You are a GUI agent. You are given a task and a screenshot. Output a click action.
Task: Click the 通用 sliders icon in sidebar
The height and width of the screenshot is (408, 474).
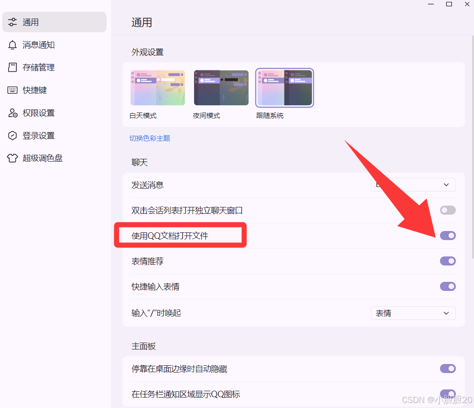point(12,22)
